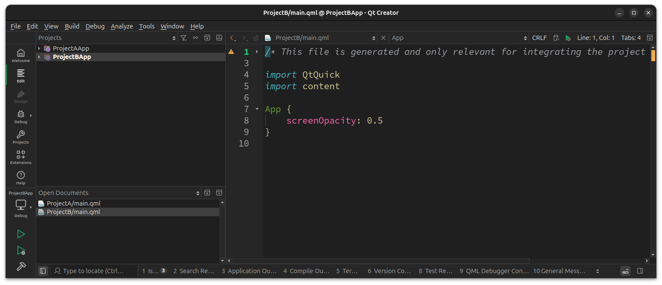Open the Welcome mode
662x285 pixels.
point(20,55)
